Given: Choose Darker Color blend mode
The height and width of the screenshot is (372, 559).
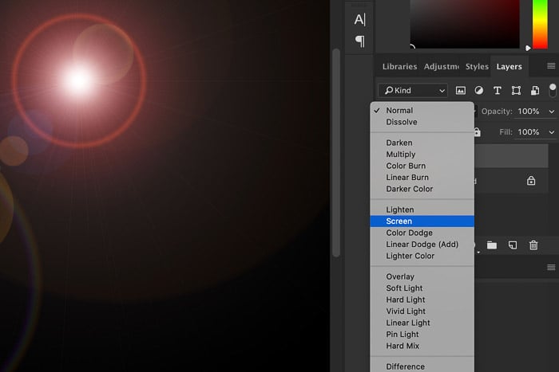Looking at the screenshot, I should click(x=422, y=189).
